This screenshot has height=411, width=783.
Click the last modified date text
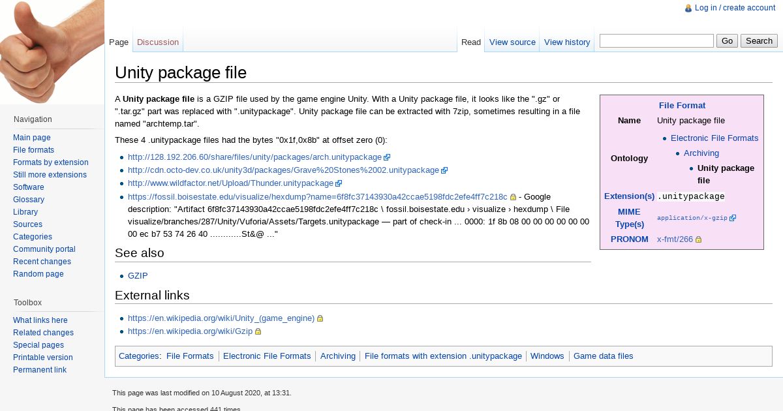click(202, 393)
